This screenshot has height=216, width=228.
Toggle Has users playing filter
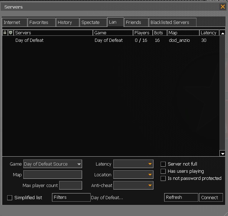coord(163,171)
